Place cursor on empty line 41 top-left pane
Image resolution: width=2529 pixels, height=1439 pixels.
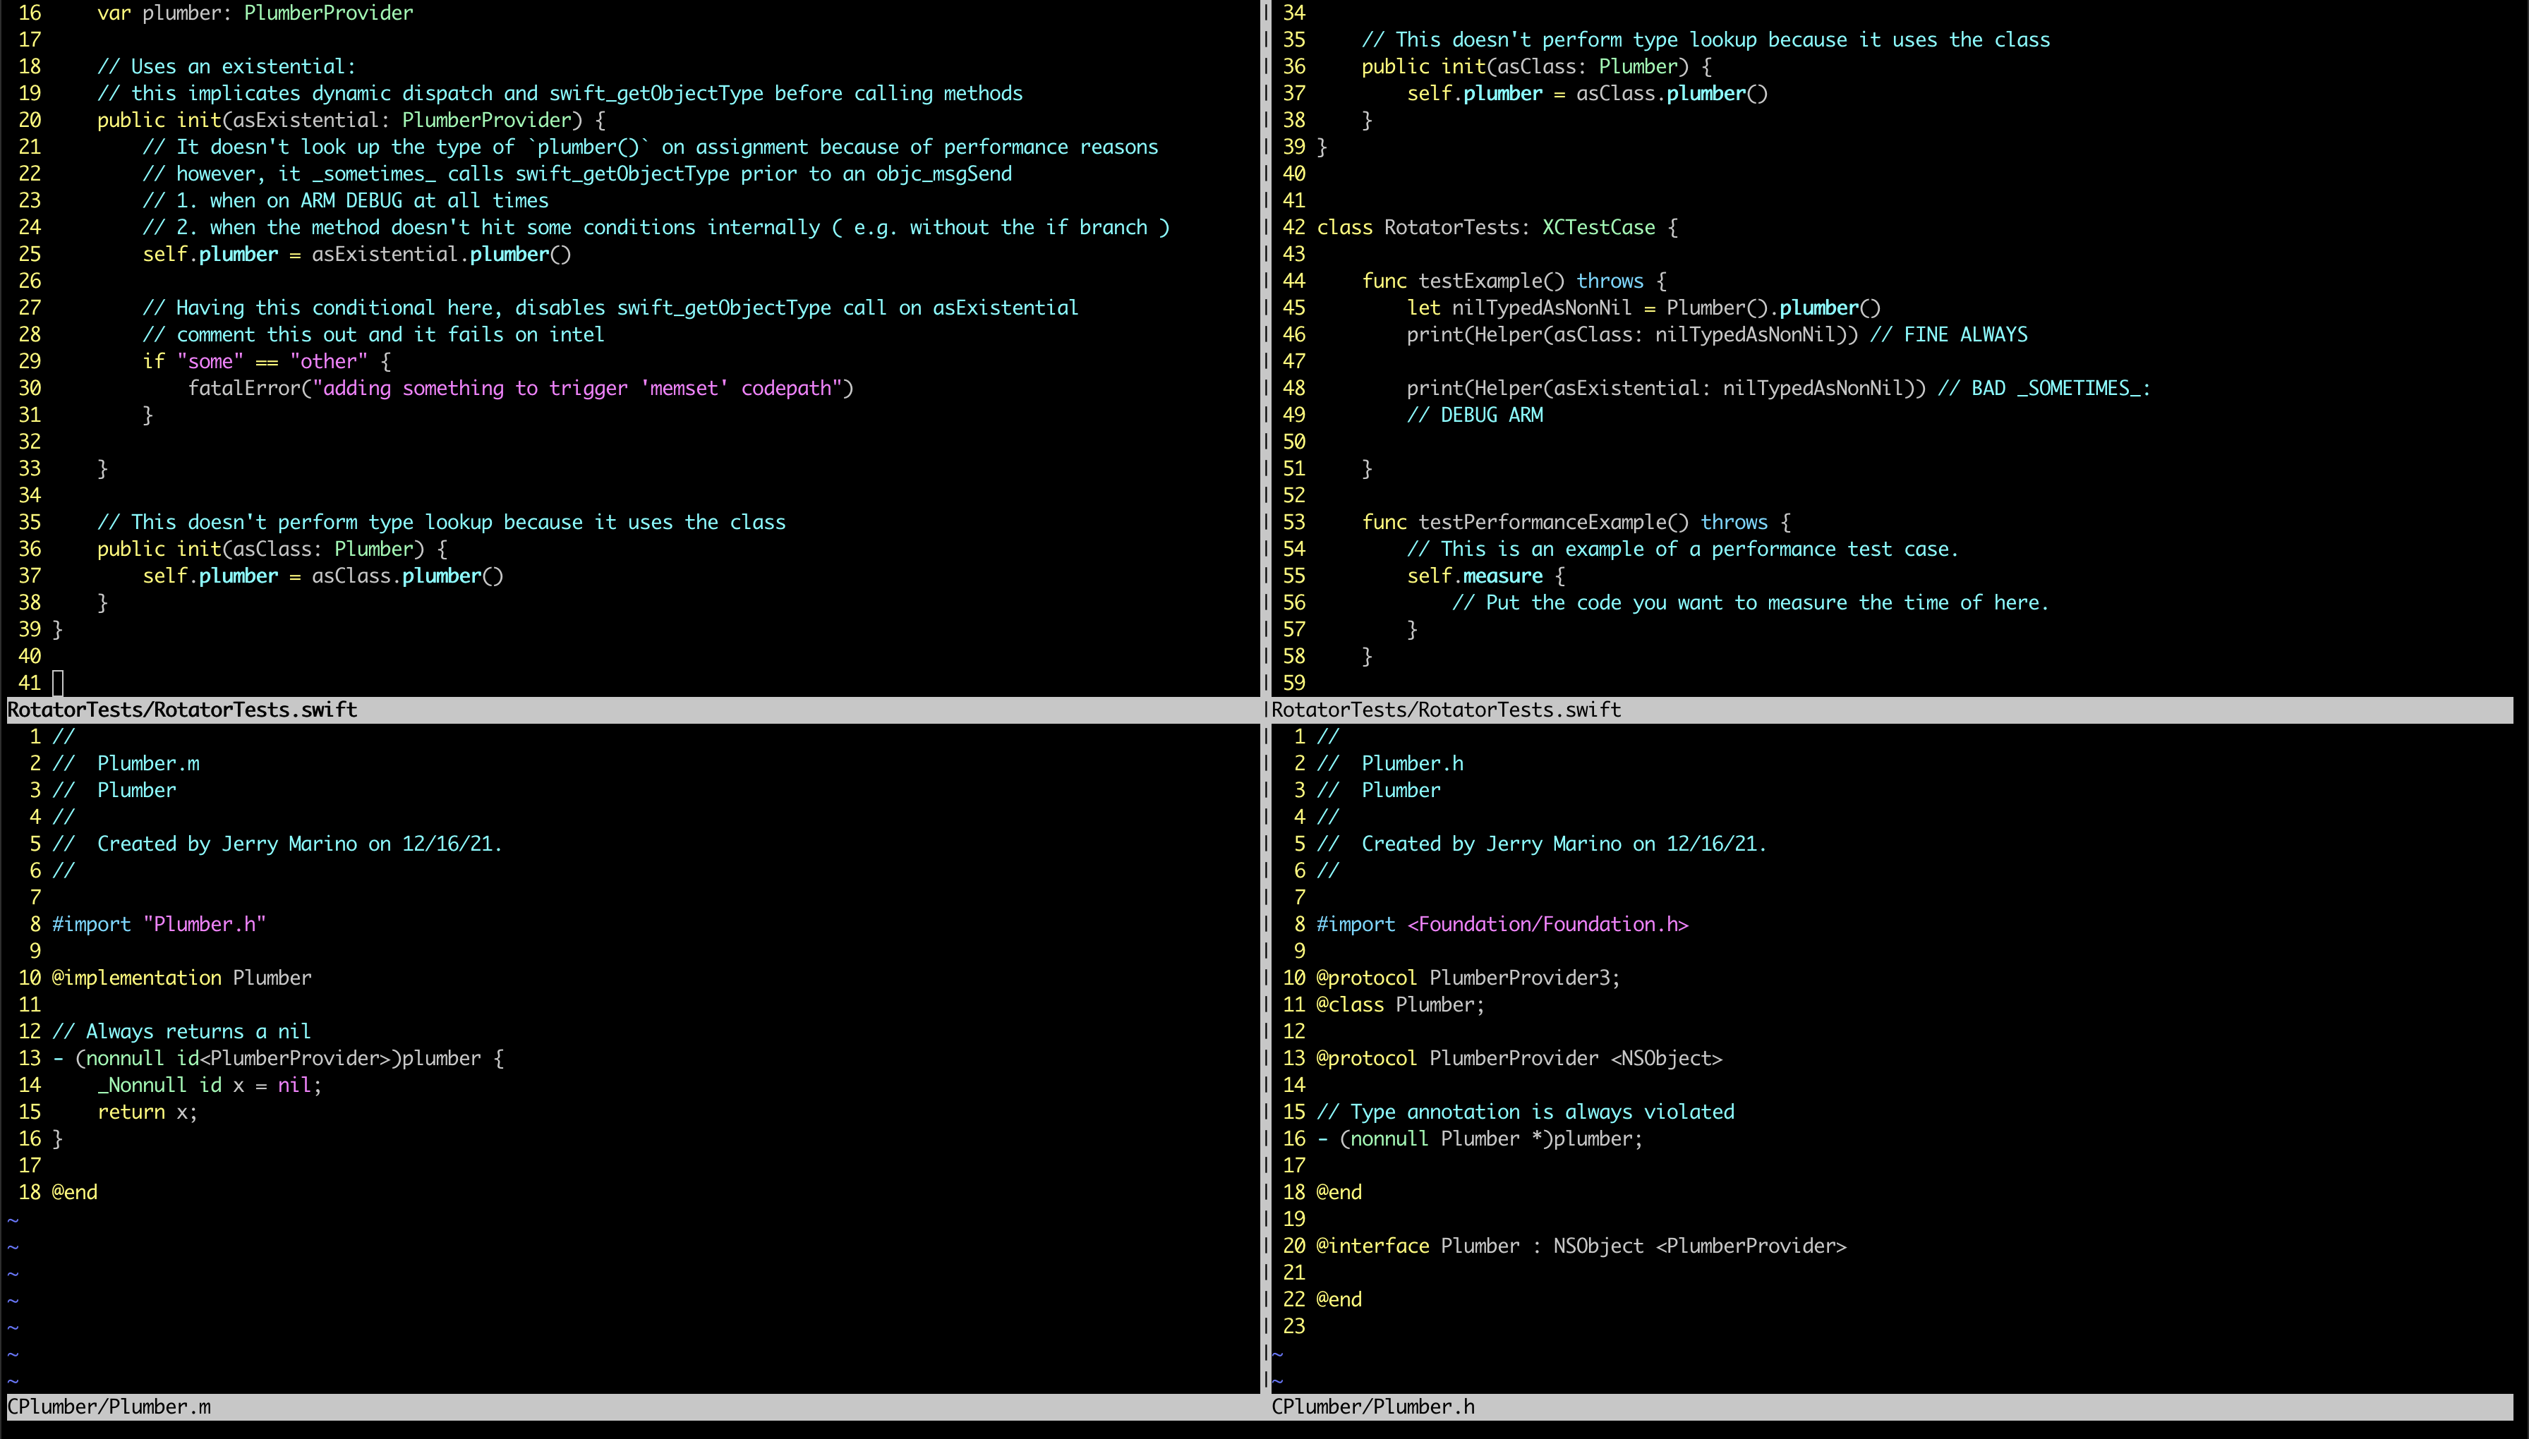(x=57, y=683)
